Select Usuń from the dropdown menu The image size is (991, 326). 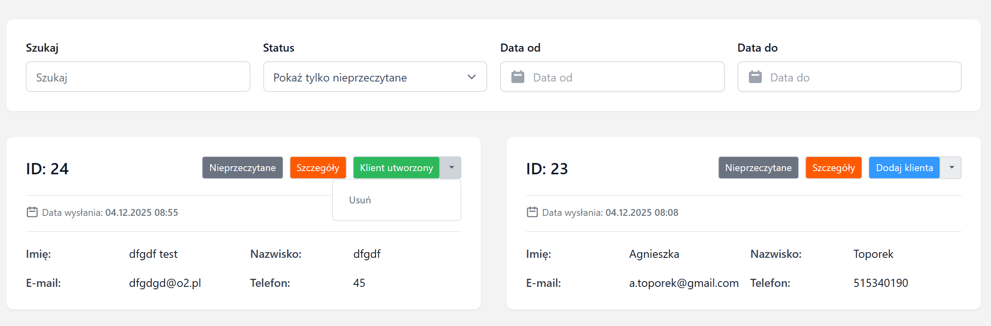point(360,200)
